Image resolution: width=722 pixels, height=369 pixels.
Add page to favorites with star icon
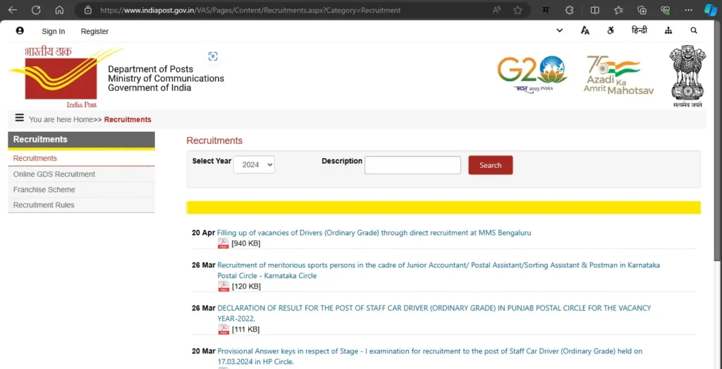[x=518, y=10]
